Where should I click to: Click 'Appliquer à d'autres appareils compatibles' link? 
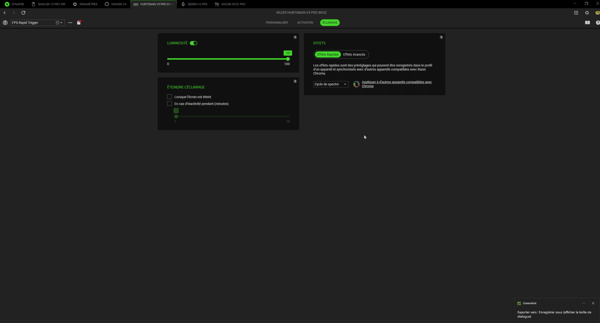coord(396,82)
